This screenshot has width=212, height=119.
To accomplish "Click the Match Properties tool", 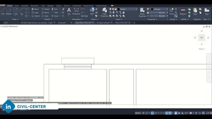I will click(142, 12).
